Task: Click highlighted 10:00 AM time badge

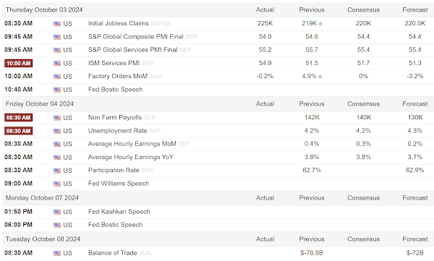Action: 19,64
